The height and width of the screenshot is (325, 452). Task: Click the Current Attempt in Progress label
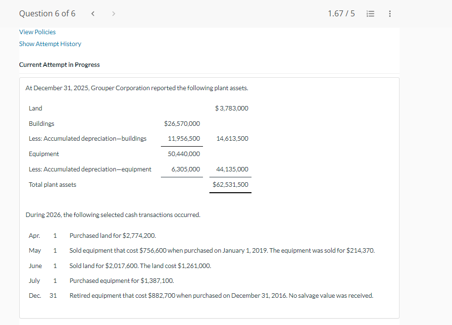59,64
